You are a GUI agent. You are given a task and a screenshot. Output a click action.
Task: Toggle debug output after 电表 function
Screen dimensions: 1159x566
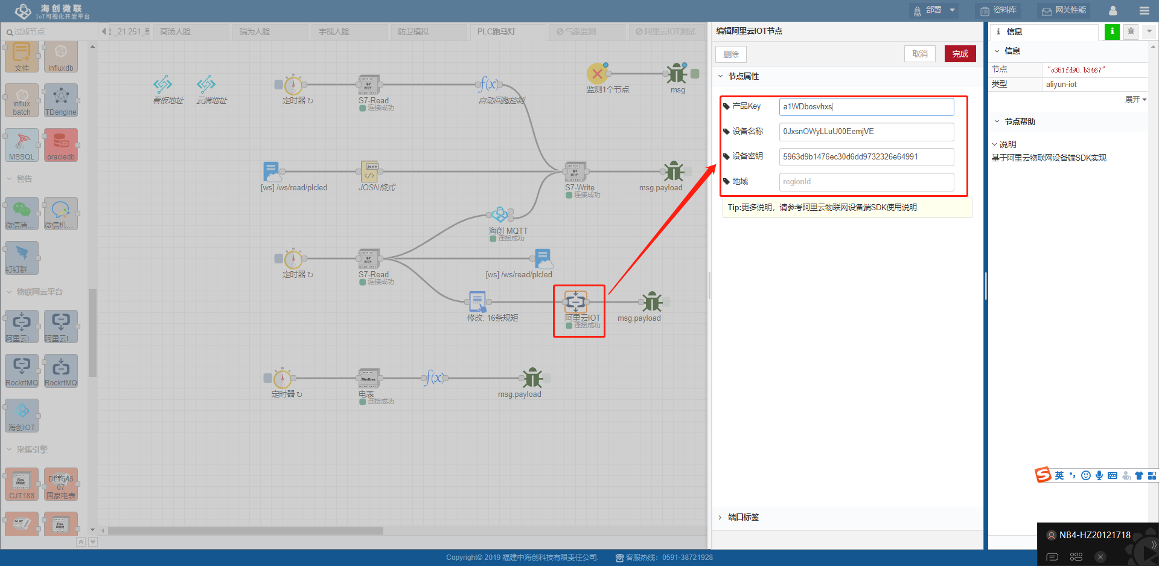tap(547, 378)
